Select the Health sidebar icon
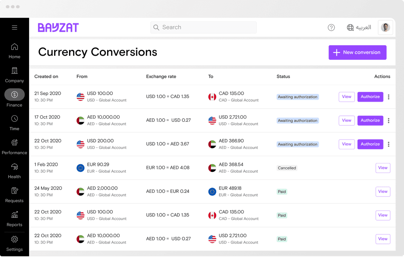The width and height of the screenshot is (404, 257). point(14,170)
